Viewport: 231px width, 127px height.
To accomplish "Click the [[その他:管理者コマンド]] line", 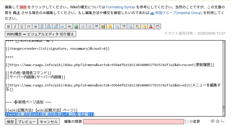I will [28, 73].
